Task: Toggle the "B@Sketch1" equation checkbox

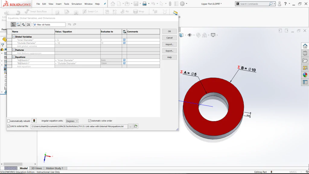Action: 124,63
